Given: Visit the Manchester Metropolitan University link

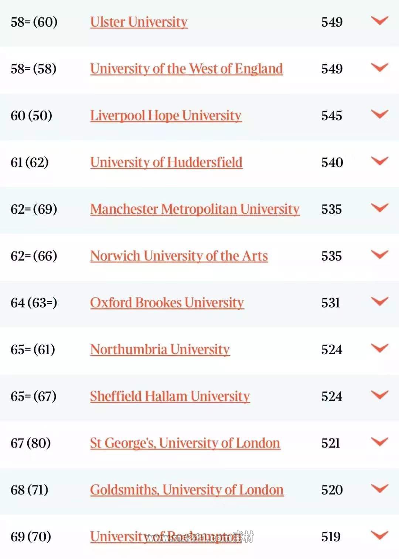Looking at the screenshot, I should [195, 209].
